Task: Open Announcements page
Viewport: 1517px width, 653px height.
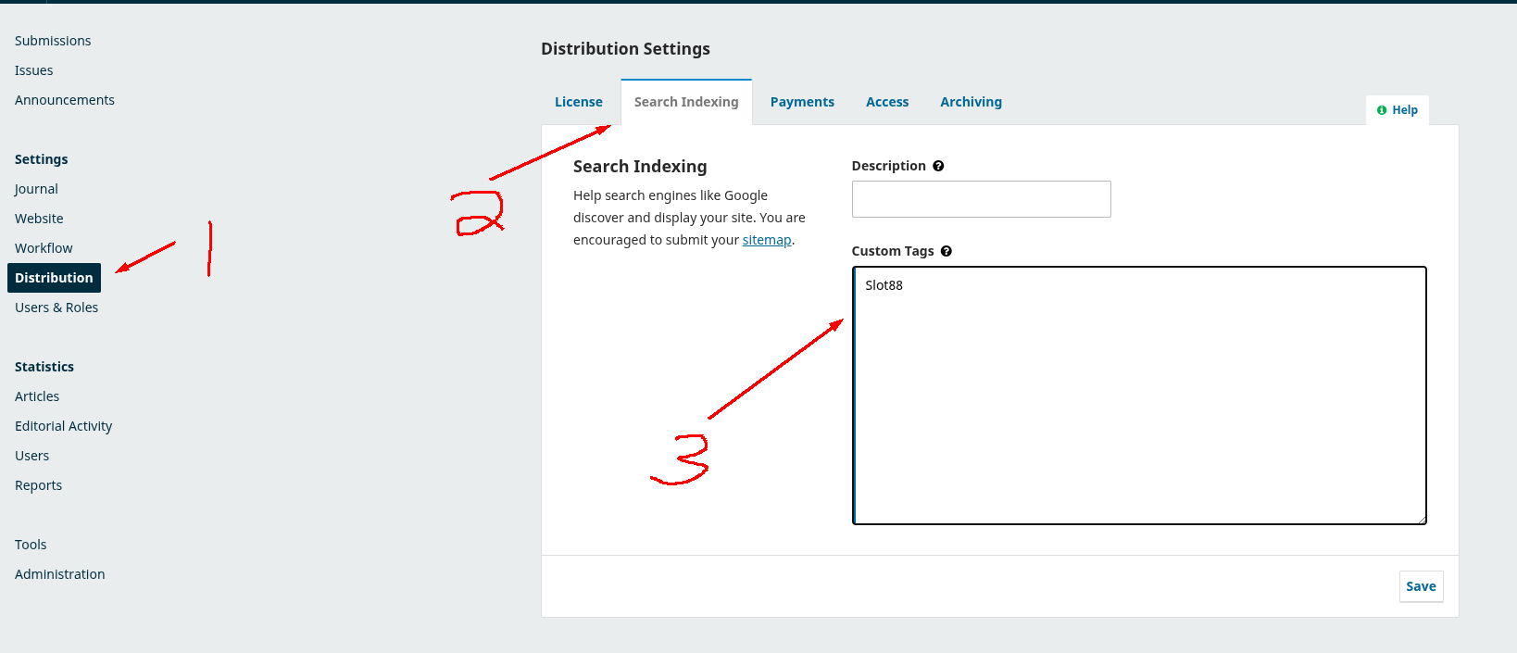Action: pos(65,100)
